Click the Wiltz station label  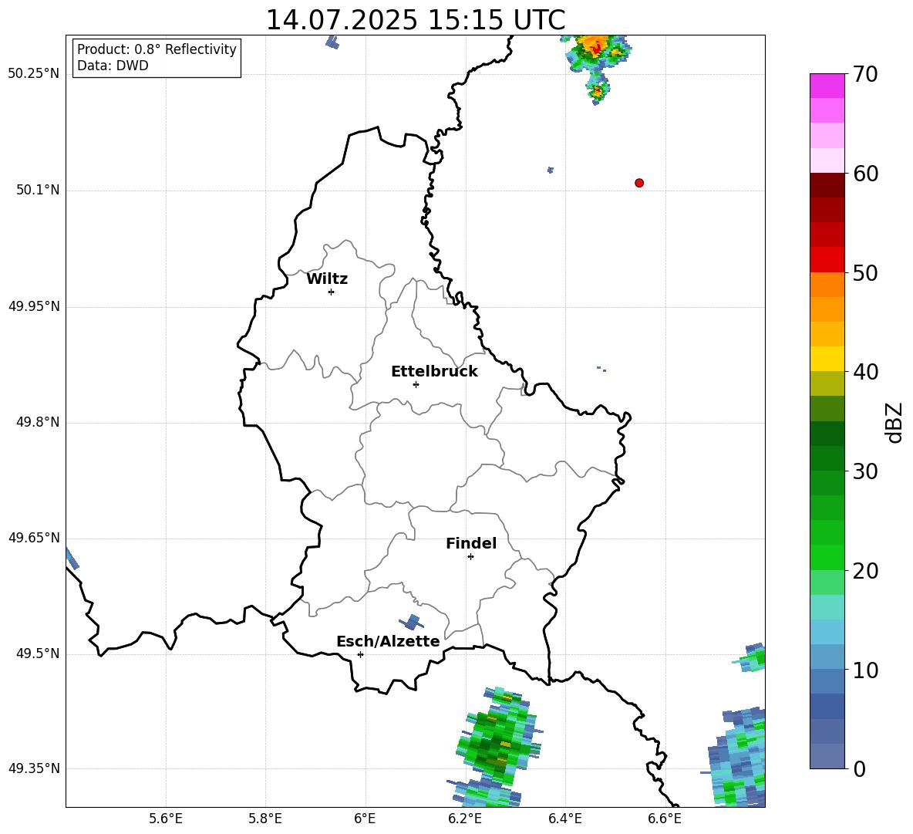327,279
